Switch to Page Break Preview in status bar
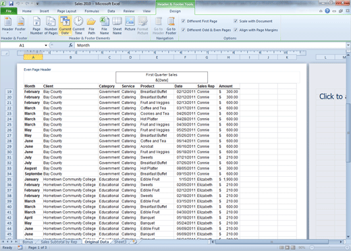 pos(293,248)
